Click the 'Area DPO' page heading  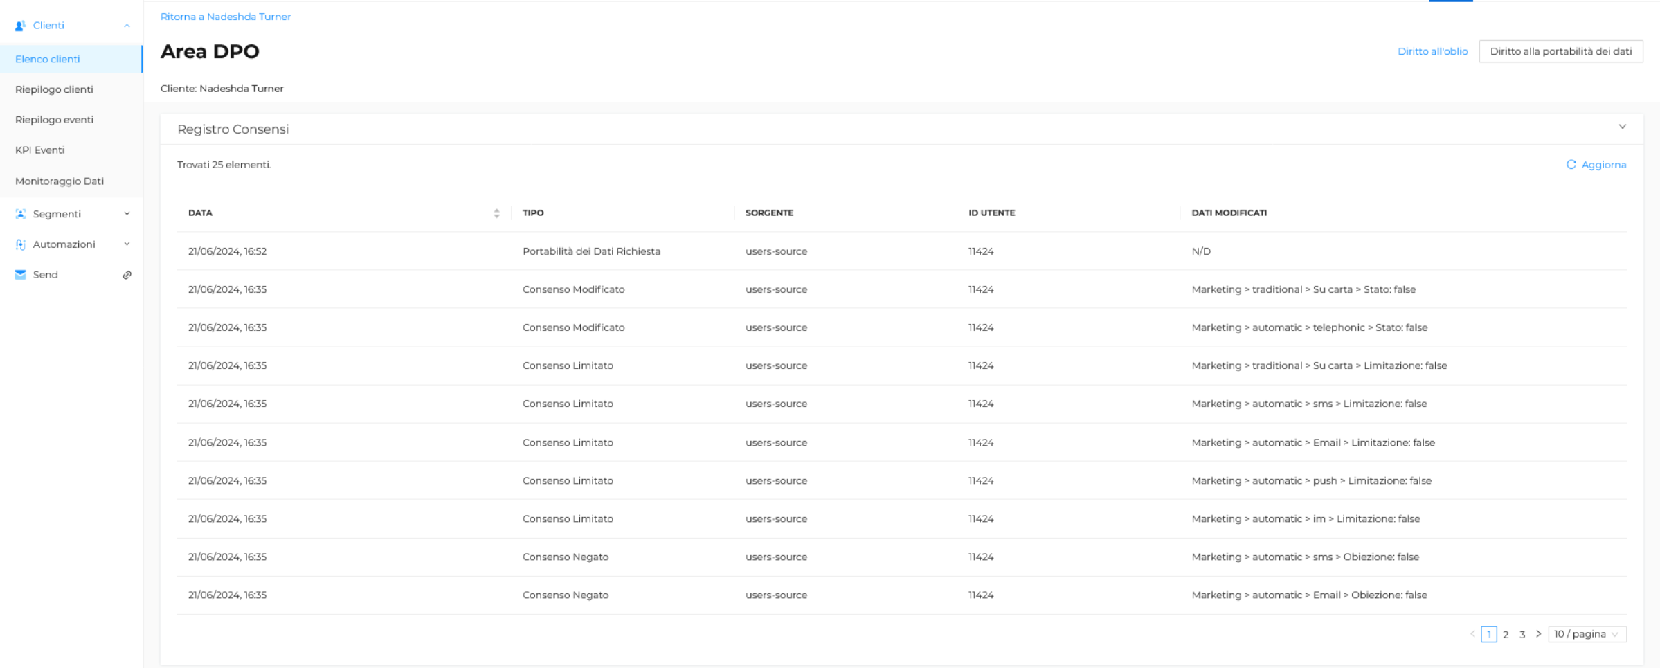coord(210,51)
